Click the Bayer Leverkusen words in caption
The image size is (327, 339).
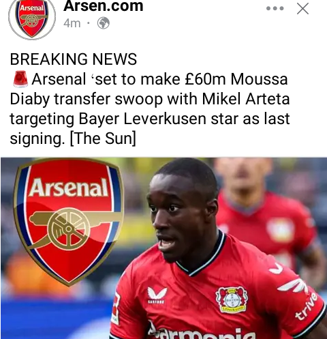coord(142,119)
